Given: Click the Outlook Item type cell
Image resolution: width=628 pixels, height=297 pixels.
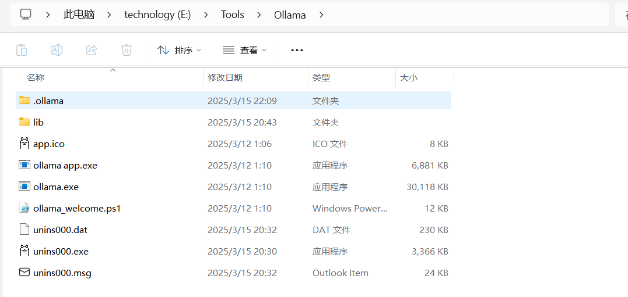Looking at the screenshot, I should tap(341, 273).
